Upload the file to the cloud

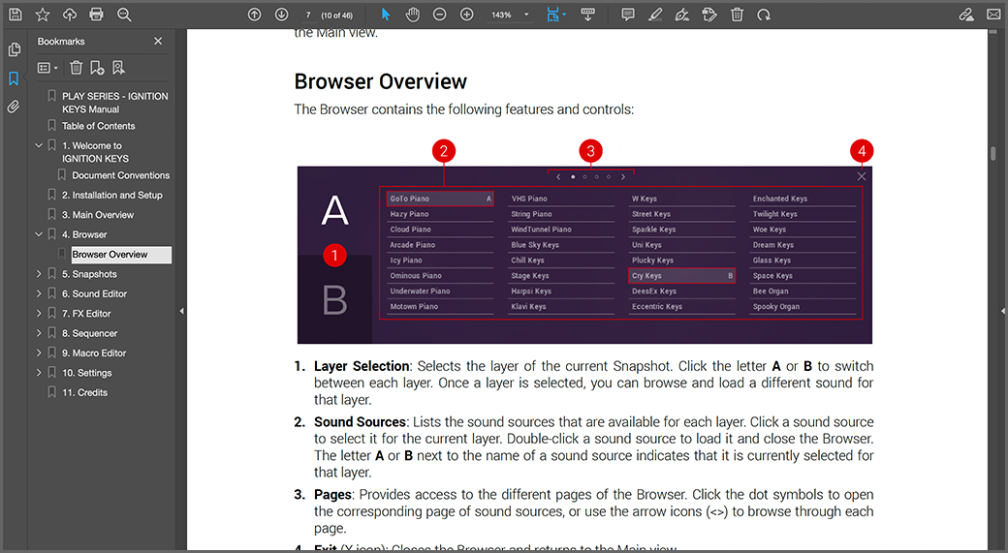coord(70,15)
